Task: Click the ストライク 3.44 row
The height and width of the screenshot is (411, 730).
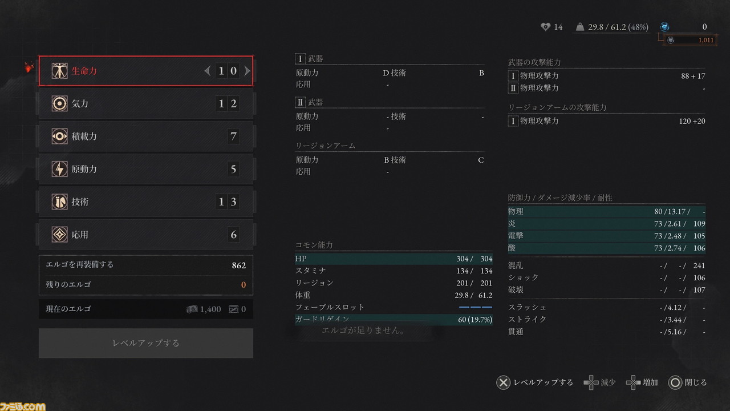Action: click(x=607, y=319)
